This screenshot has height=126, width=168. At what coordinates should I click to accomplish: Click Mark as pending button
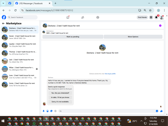[x=73, y=37]
